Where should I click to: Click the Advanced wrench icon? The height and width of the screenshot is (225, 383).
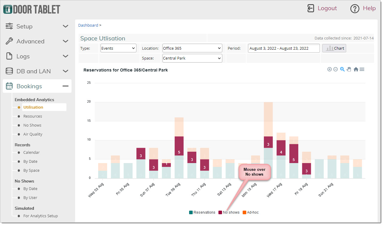pyautogui.click(x=9, y=41)
